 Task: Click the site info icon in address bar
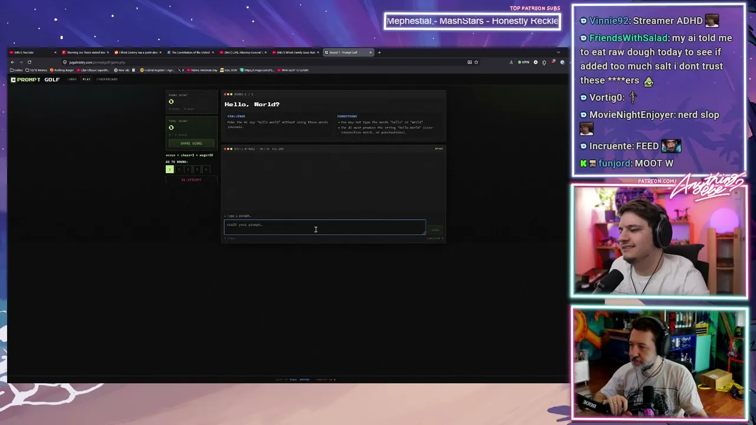[65, 62]
